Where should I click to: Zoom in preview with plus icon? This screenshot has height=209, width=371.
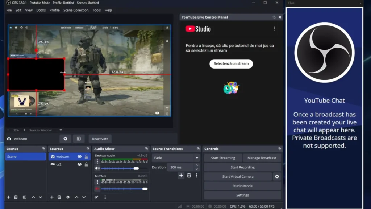(24, 130)
